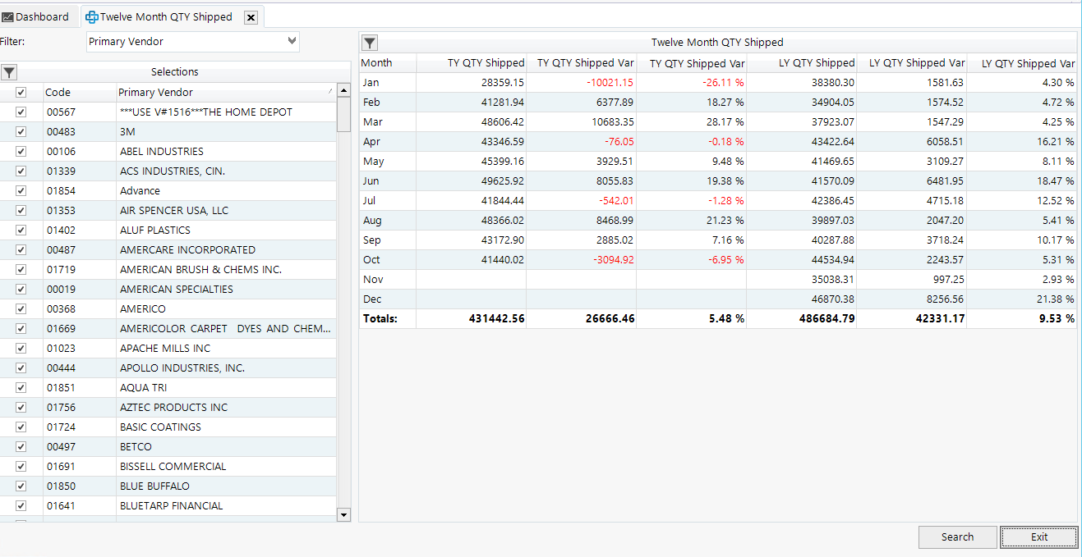This screenshot has width=1082, height=557.
Task: Open the filter funnel above the Selections list
Action: 9,72
